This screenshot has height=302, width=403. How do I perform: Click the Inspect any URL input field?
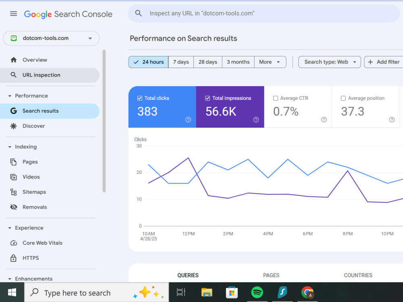264,13
